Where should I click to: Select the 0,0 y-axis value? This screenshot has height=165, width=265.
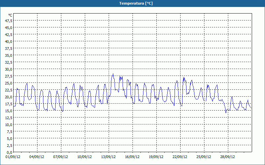pos(10,152)
